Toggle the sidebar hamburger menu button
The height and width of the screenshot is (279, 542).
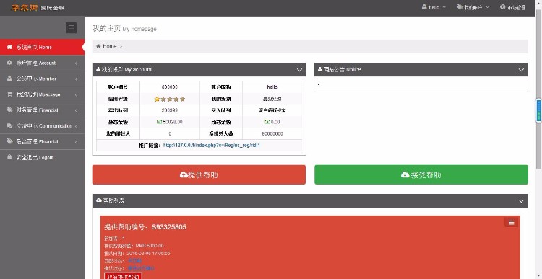72,27
